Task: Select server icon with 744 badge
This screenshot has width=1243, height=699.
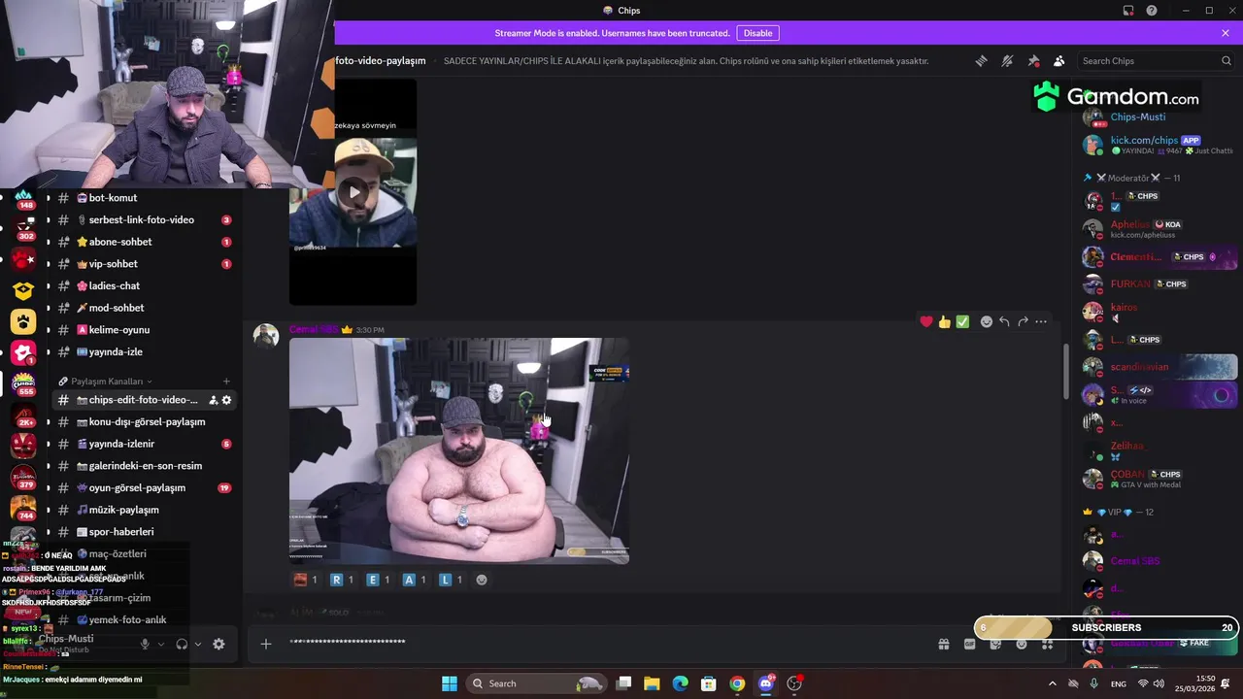Action: coord(23,507)
